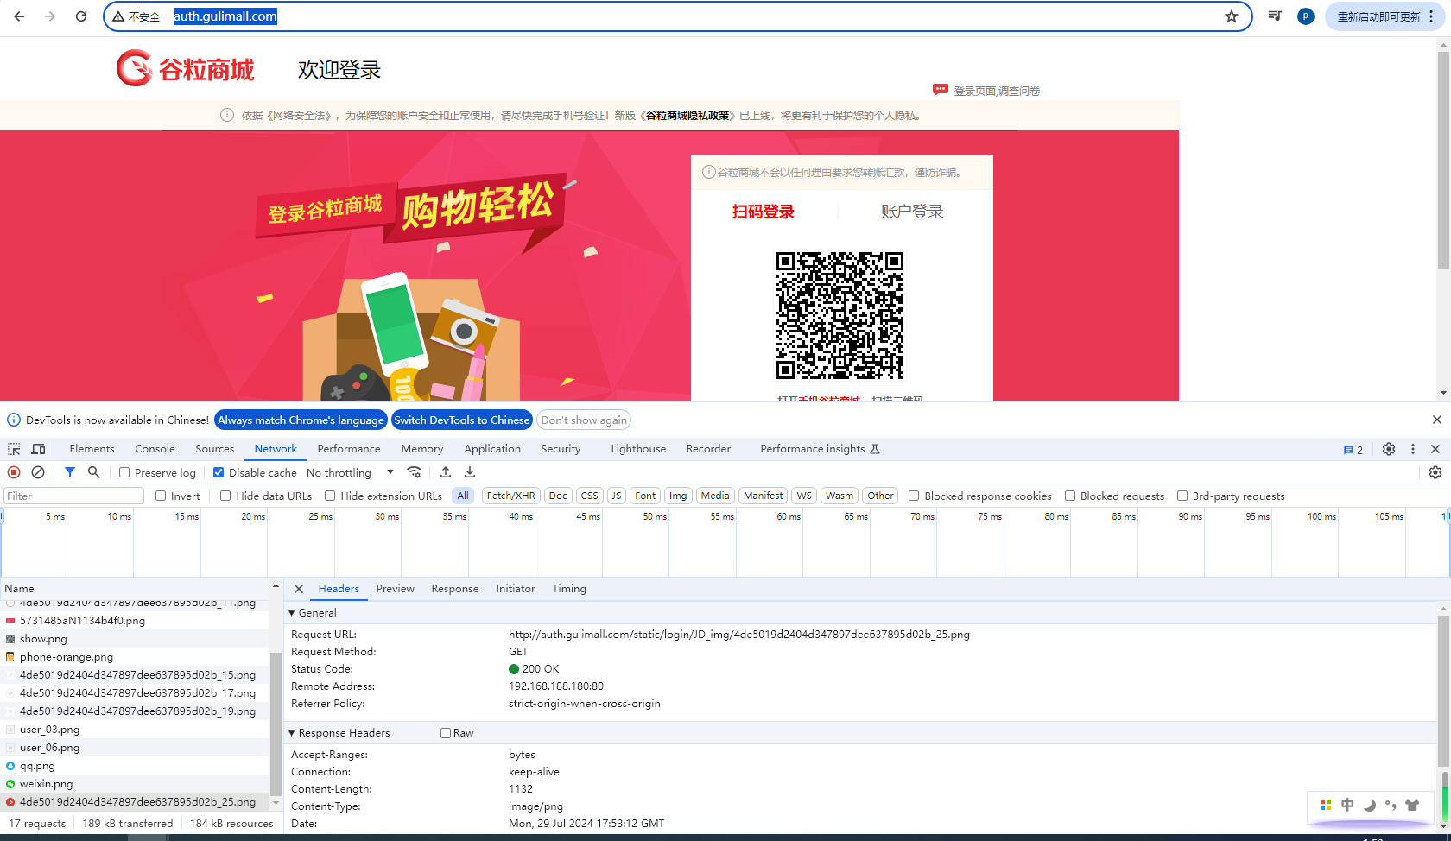Enable Blocked response cookies checkbox
Viewport: 1451px width, 841px height.
914,496
